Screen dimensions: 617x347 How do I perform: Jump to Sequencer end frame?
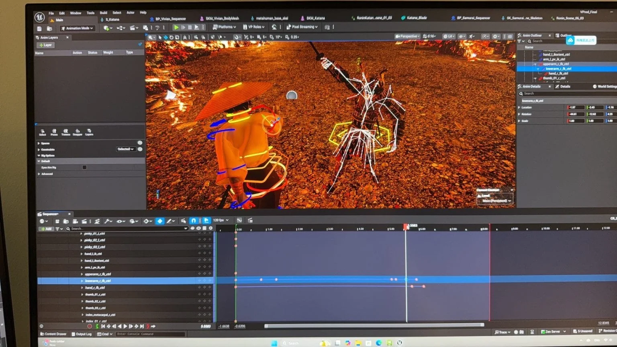point(142,327)
